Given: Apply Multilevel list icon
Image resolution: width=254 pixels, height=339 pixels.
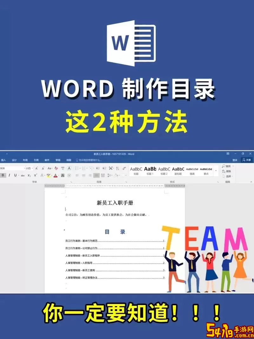Looking at the screenshot, I should pyautogui.click(x=91, y=169).
